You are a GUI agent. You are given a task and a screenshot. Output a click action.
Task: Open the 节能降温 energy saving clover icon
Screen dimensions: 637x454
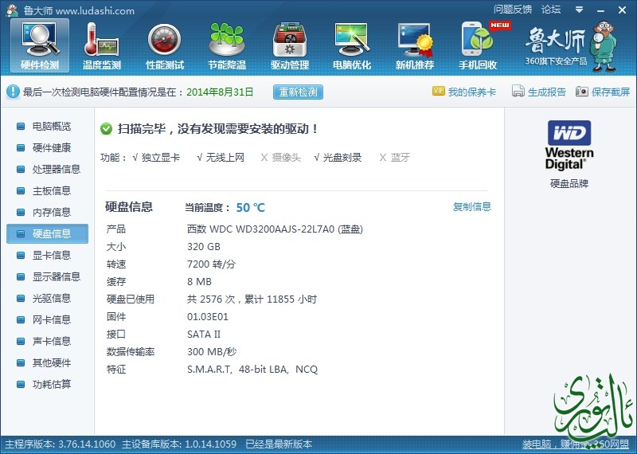click(227, 46)
